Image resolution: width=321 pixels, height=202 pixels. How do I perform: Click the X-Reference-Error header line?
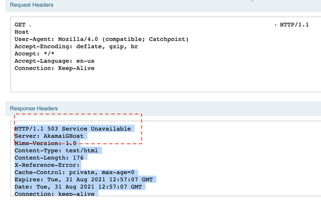(x=47, y=165)
